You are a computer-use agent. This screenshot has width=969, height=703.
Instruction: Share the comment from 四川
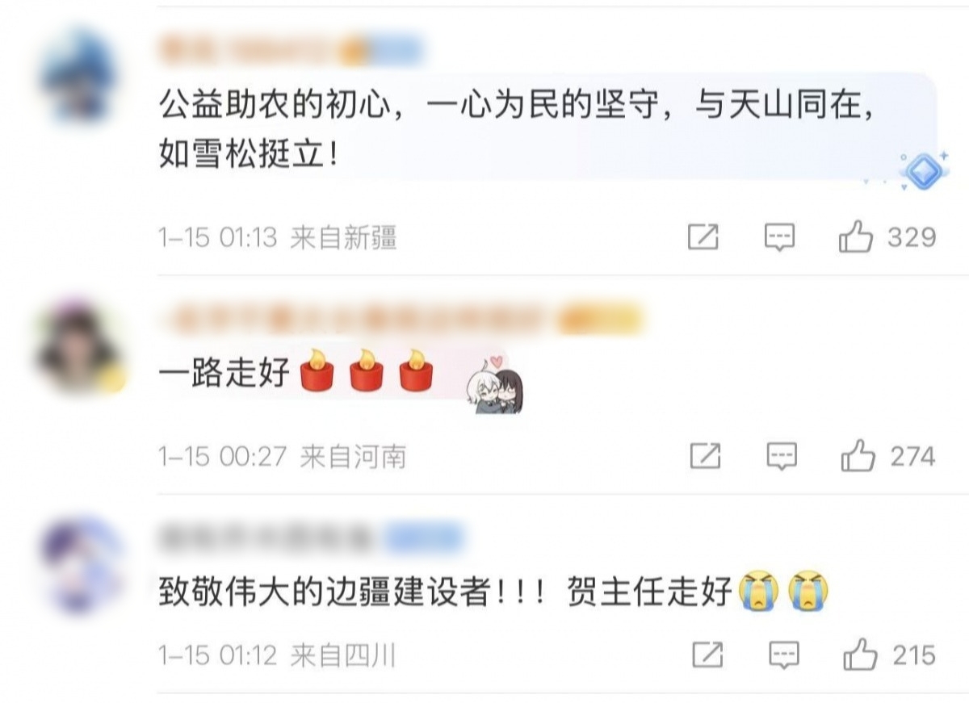coord(708,655)
